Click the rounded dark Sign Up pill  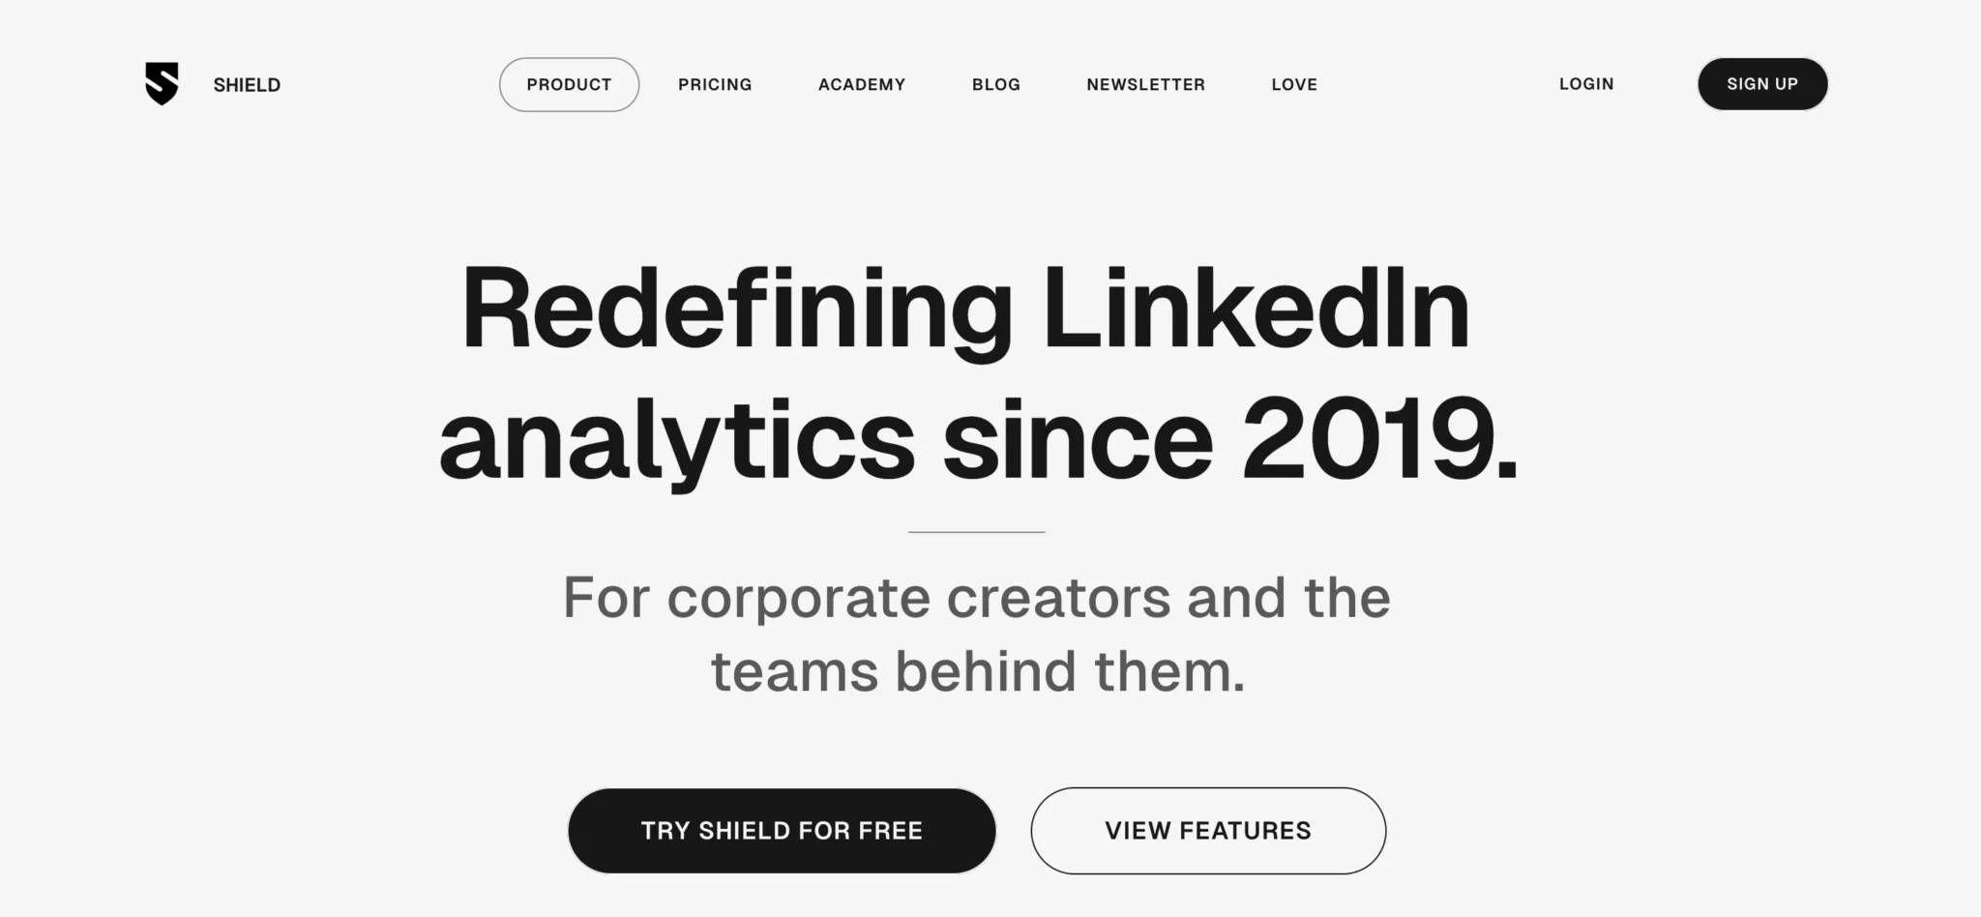1761,84
